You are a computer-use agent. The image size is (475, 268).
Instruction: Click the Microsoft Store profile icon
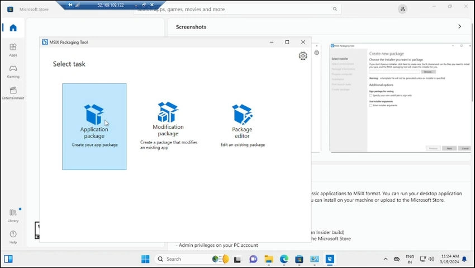click(402, 9)
